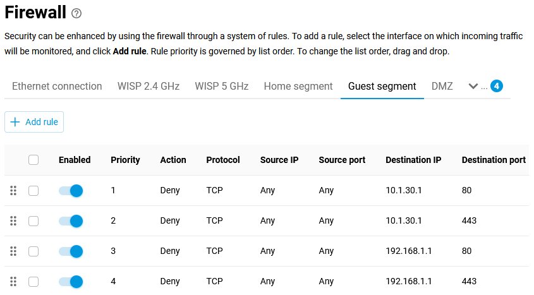Switch to the Home segment tab

[x=298, y=86]
